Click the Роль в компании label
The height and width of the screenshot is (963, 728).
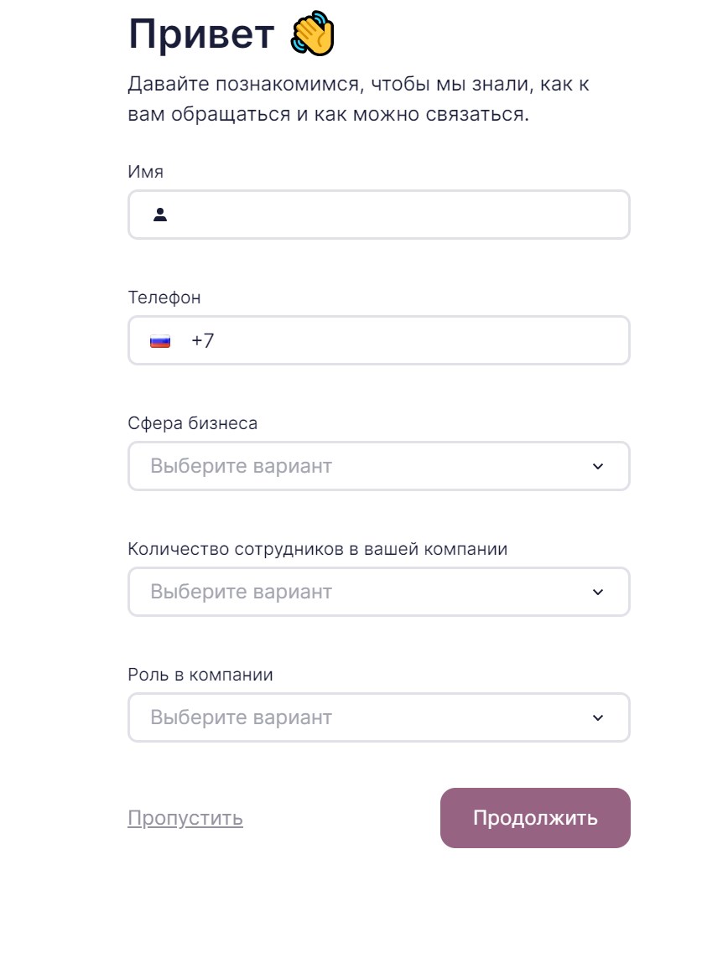pos(200,675)
